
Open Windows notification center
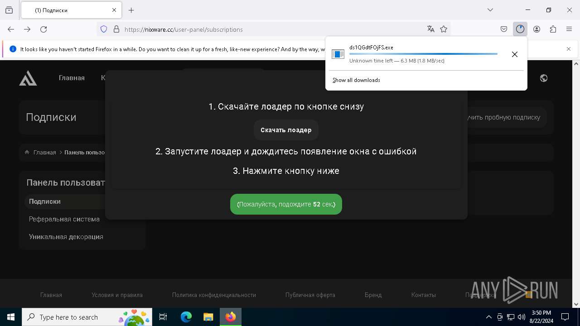point(565,317)
